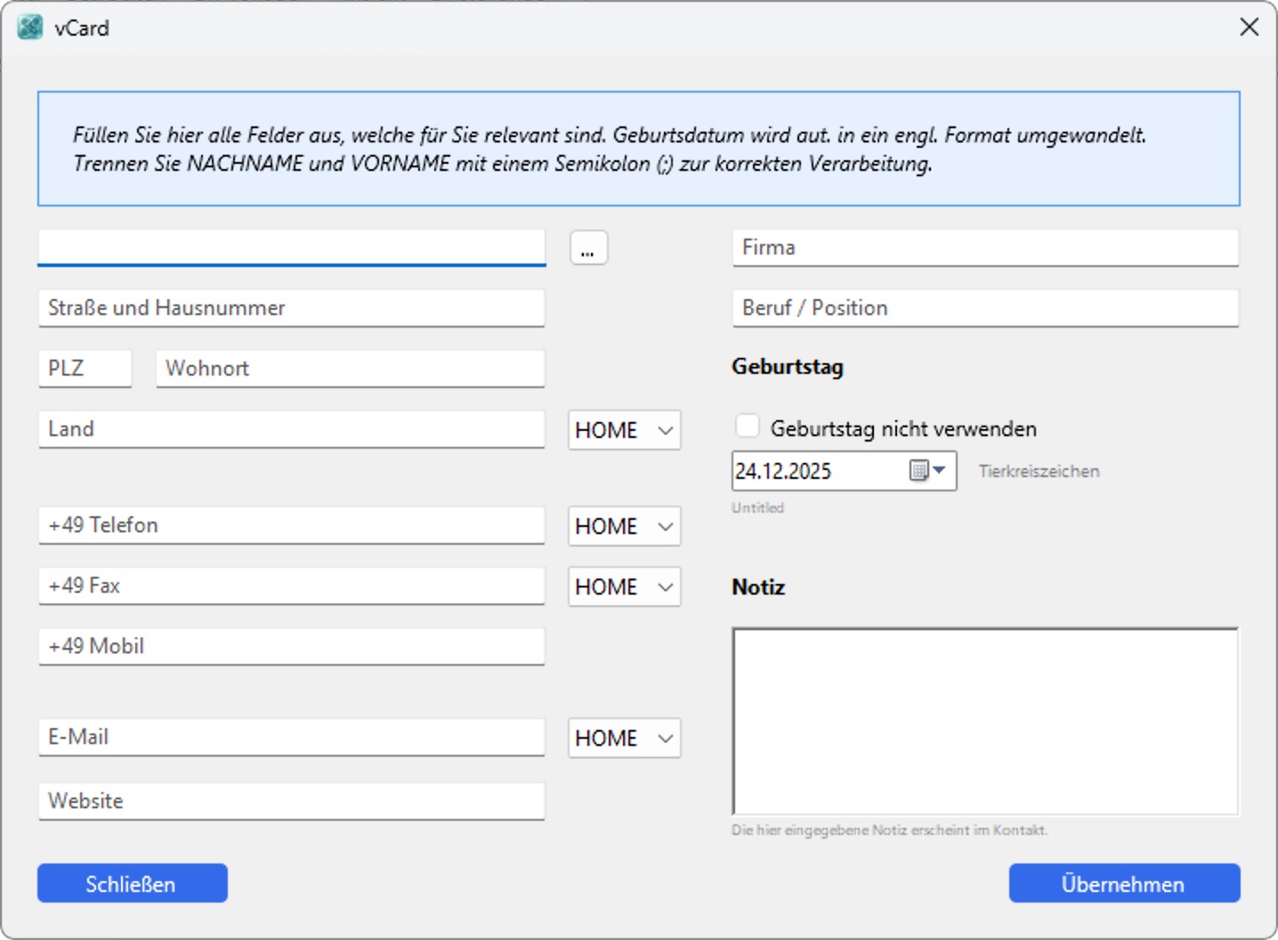The image size is (1278, 940).
Task: Click inside the Notiz text area
Action: pyautogui.click(x=984, y=719)
